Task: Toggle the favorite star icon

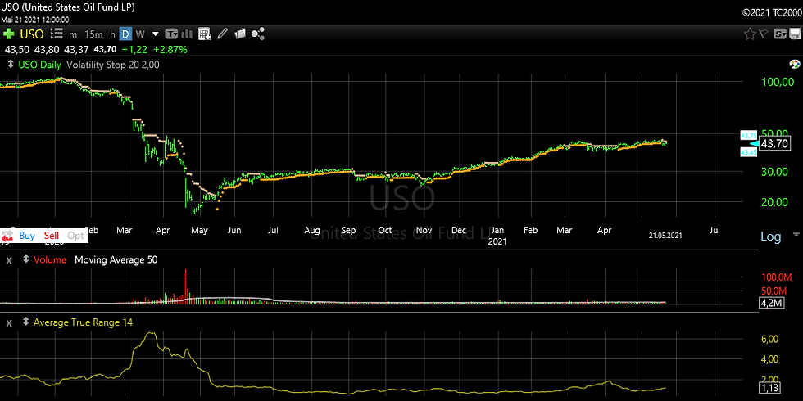Action: tap(750, 34)
